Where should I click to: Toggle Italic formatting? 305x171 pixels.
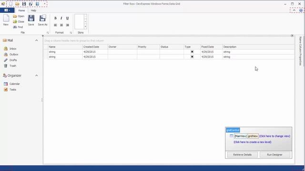[61, 18]
